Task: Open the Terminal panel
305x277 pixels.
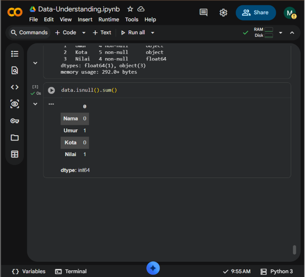Action: (x=71, y=271)
